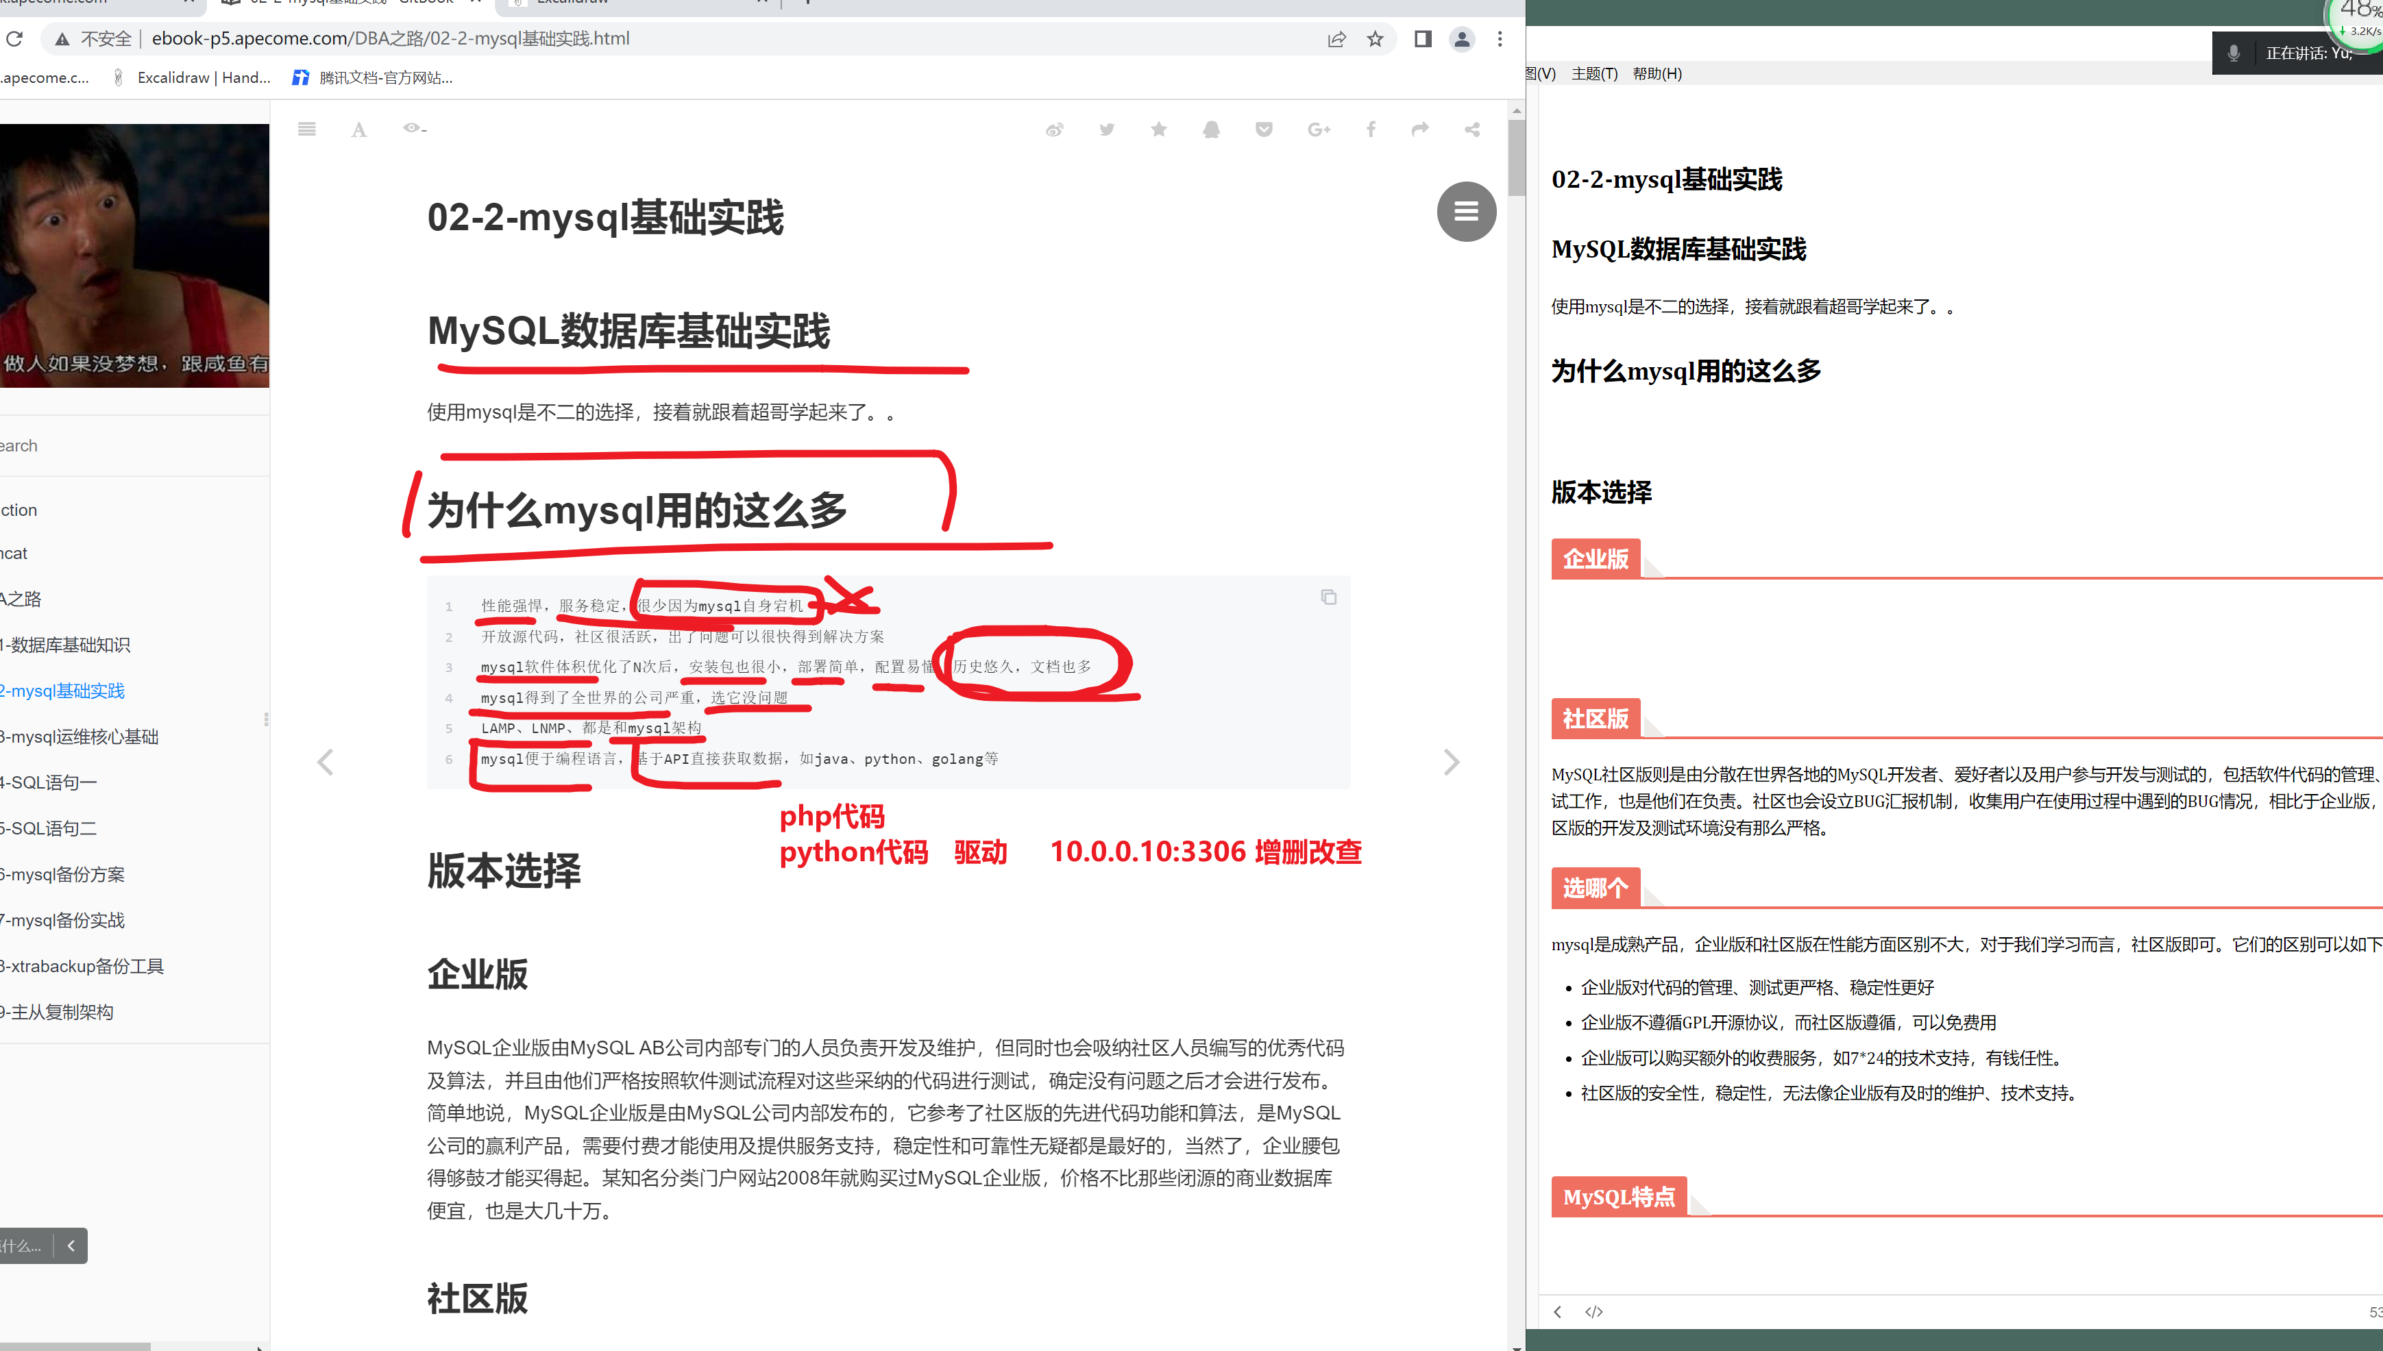Click the 社区版 heading in the editor

[x=1595, y=718]
